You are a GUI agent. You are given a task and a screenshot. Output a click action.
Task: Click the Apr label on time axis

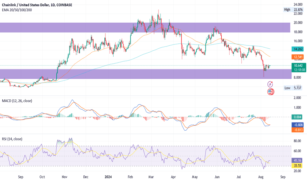tap(173, 177)
